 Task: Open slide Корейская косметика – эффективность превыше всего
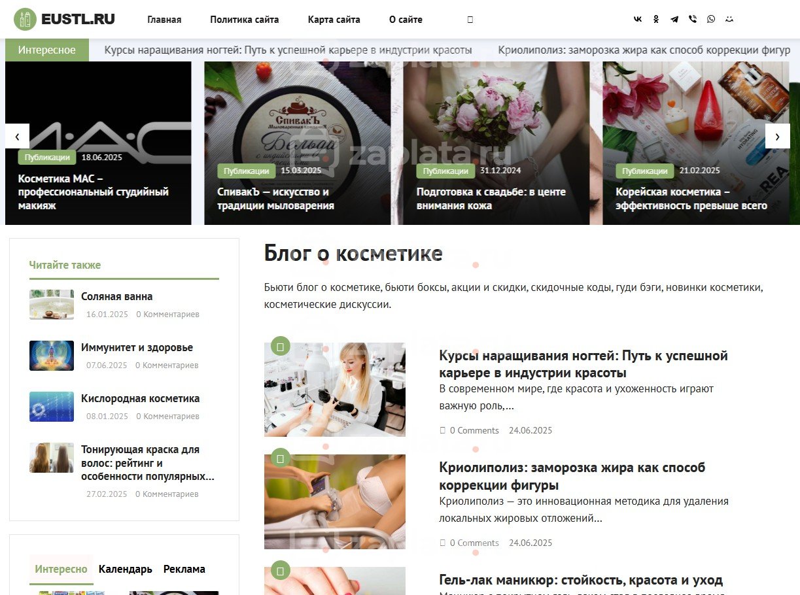click(691, 199)
